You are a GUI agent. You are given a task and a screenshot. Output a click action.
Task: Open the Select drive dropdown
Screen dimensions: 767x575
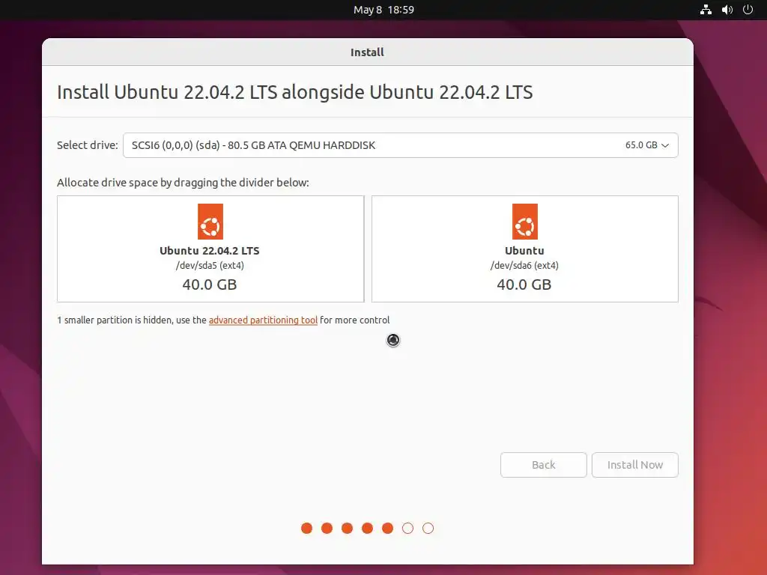point(400,145)
